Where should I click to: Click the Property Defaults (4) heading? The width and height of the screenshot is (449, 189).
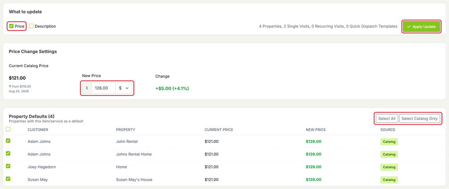[31, 116]
